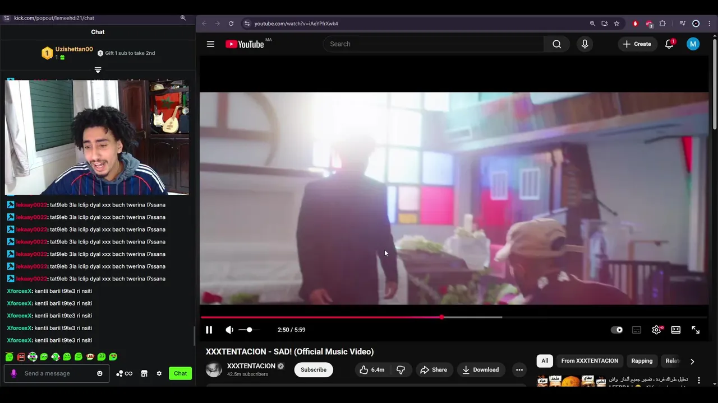The image size is (718, 403).
Task: Open the browser Extensions puzzle icon
Action: coord(662,24)
